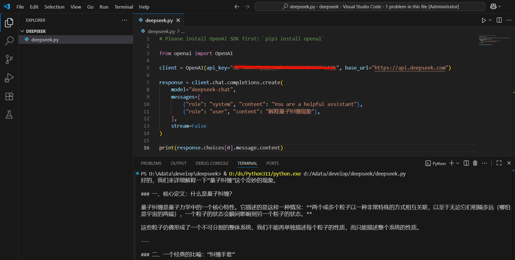Open the Edit menu

[x=34, y=7]
